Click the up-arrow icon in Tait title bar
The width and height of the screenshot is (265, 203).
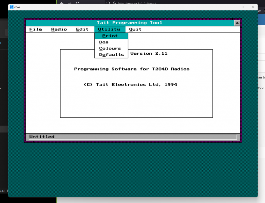click(237, 23)
